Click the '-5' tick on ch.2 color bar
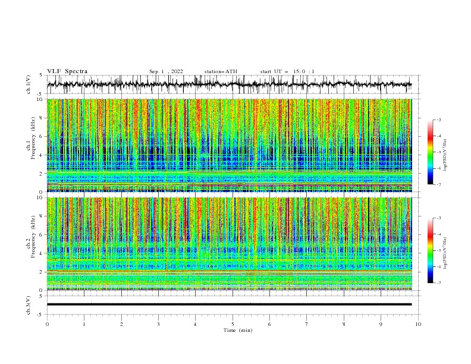471x364 pixels. coord(438,250)
